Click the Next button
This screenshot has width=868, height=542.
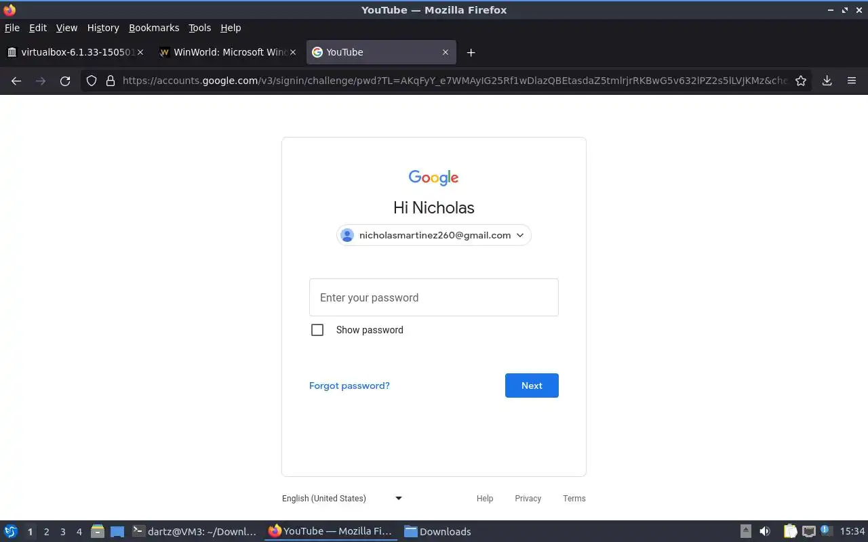pos(532,385)
